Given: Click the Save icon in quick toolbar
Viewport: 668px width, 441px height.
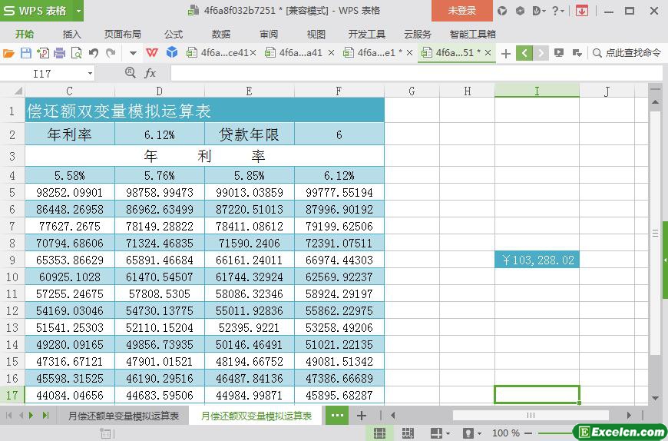Looking at the screenshot, I should pyautogui.click(x=25, y=53).
